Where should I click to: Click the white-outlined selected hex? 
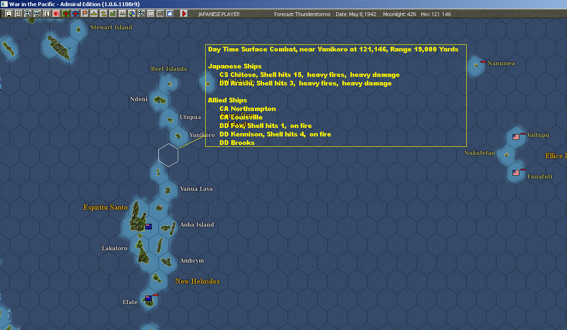pyautogui.click(x=168, y=155)
